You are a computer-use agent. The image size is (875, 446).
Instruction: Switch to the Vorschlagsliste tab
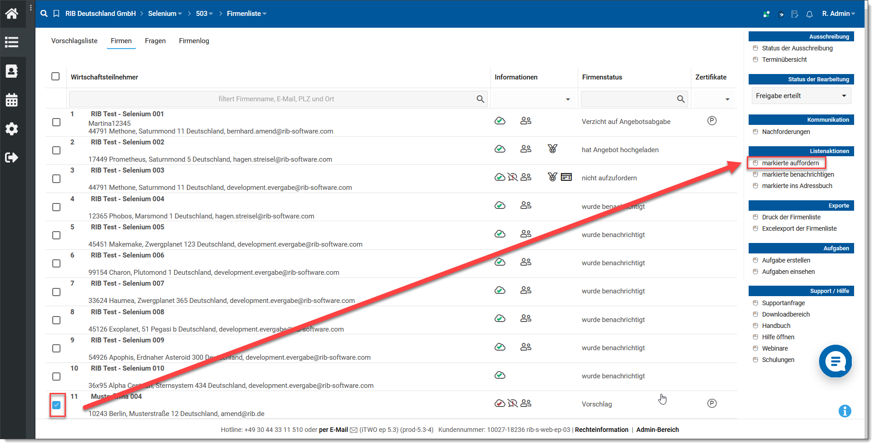pyautogui.click(x=75, y=41)
